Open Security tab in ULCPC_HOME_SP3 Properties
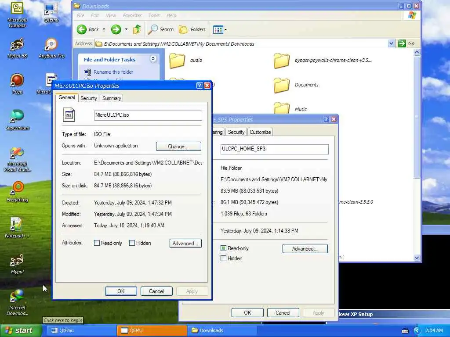Viewport: 450px width, 337px height. (x=236, y=132)
